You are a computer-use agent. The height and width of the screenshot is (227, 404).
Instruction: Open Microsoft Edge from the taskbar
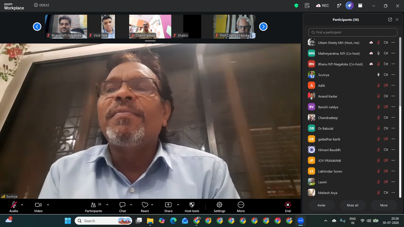pos(173,221)
